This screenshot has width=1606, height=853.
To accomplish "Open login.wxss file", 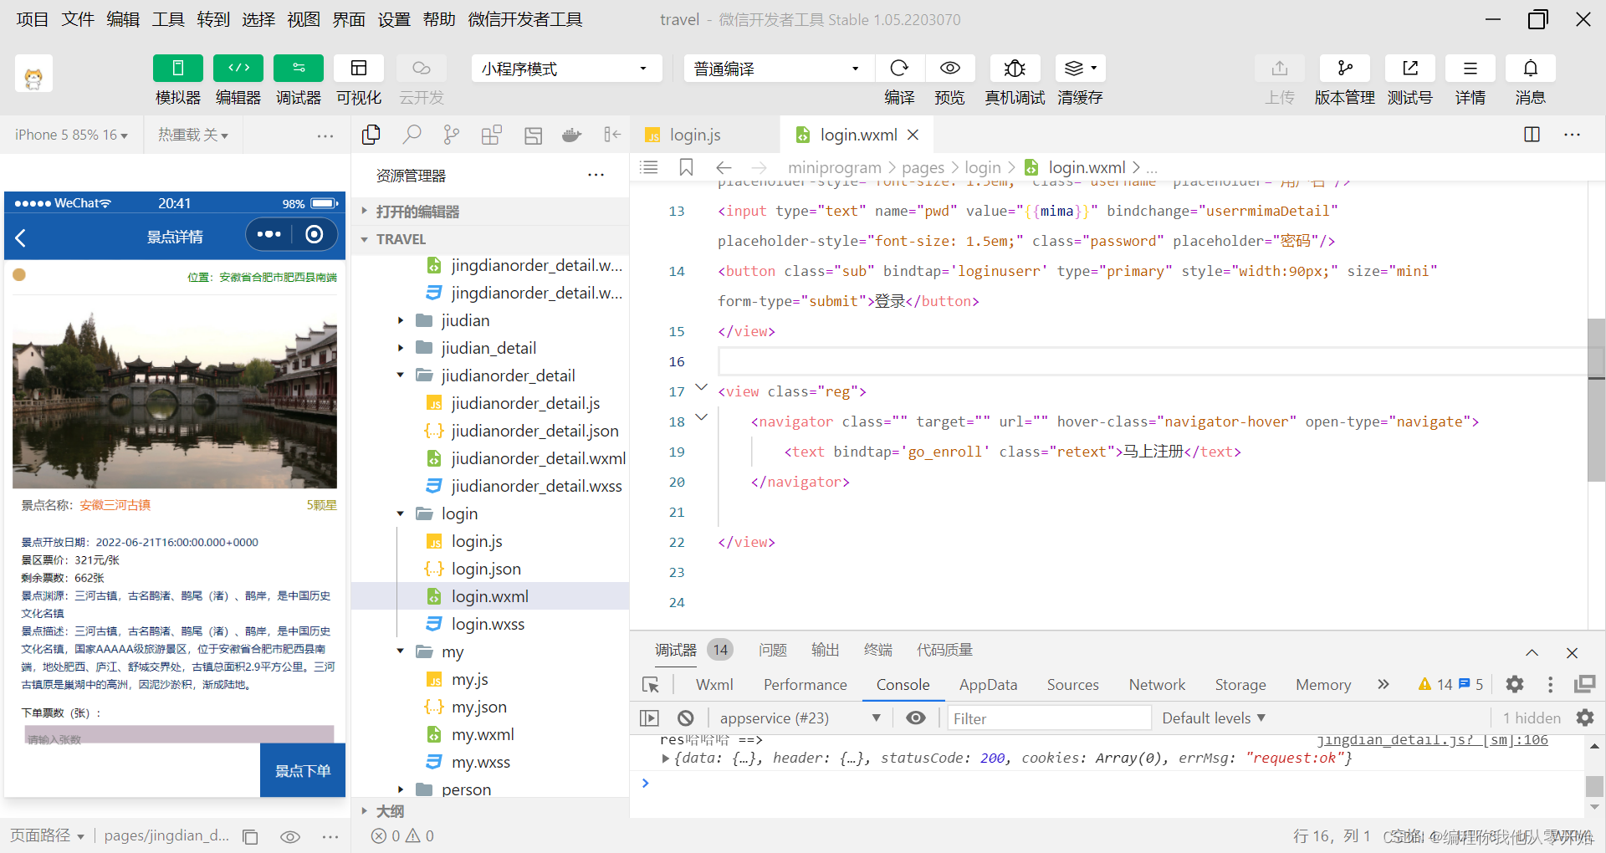I will (488, 624).
